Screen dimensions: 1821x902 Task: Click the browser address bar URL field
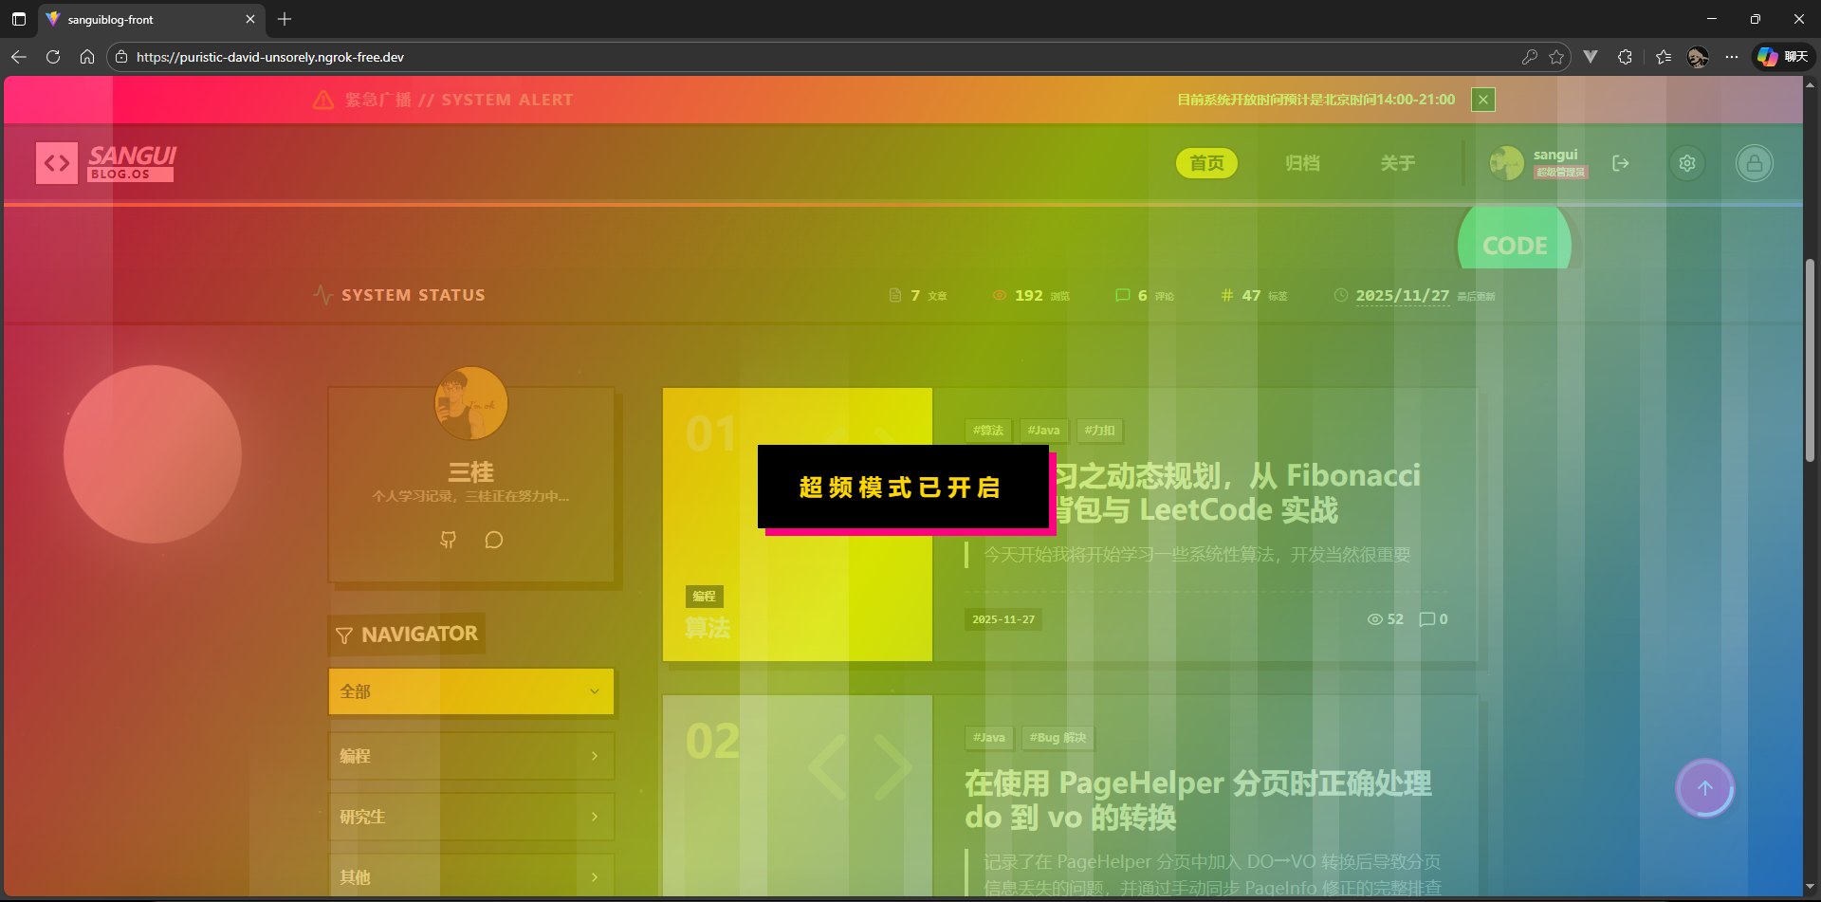[x=269, y=57]
